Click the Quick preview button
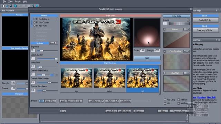Image resolution: width=221 pixels, height=124 pixels. tap(63, 101)
